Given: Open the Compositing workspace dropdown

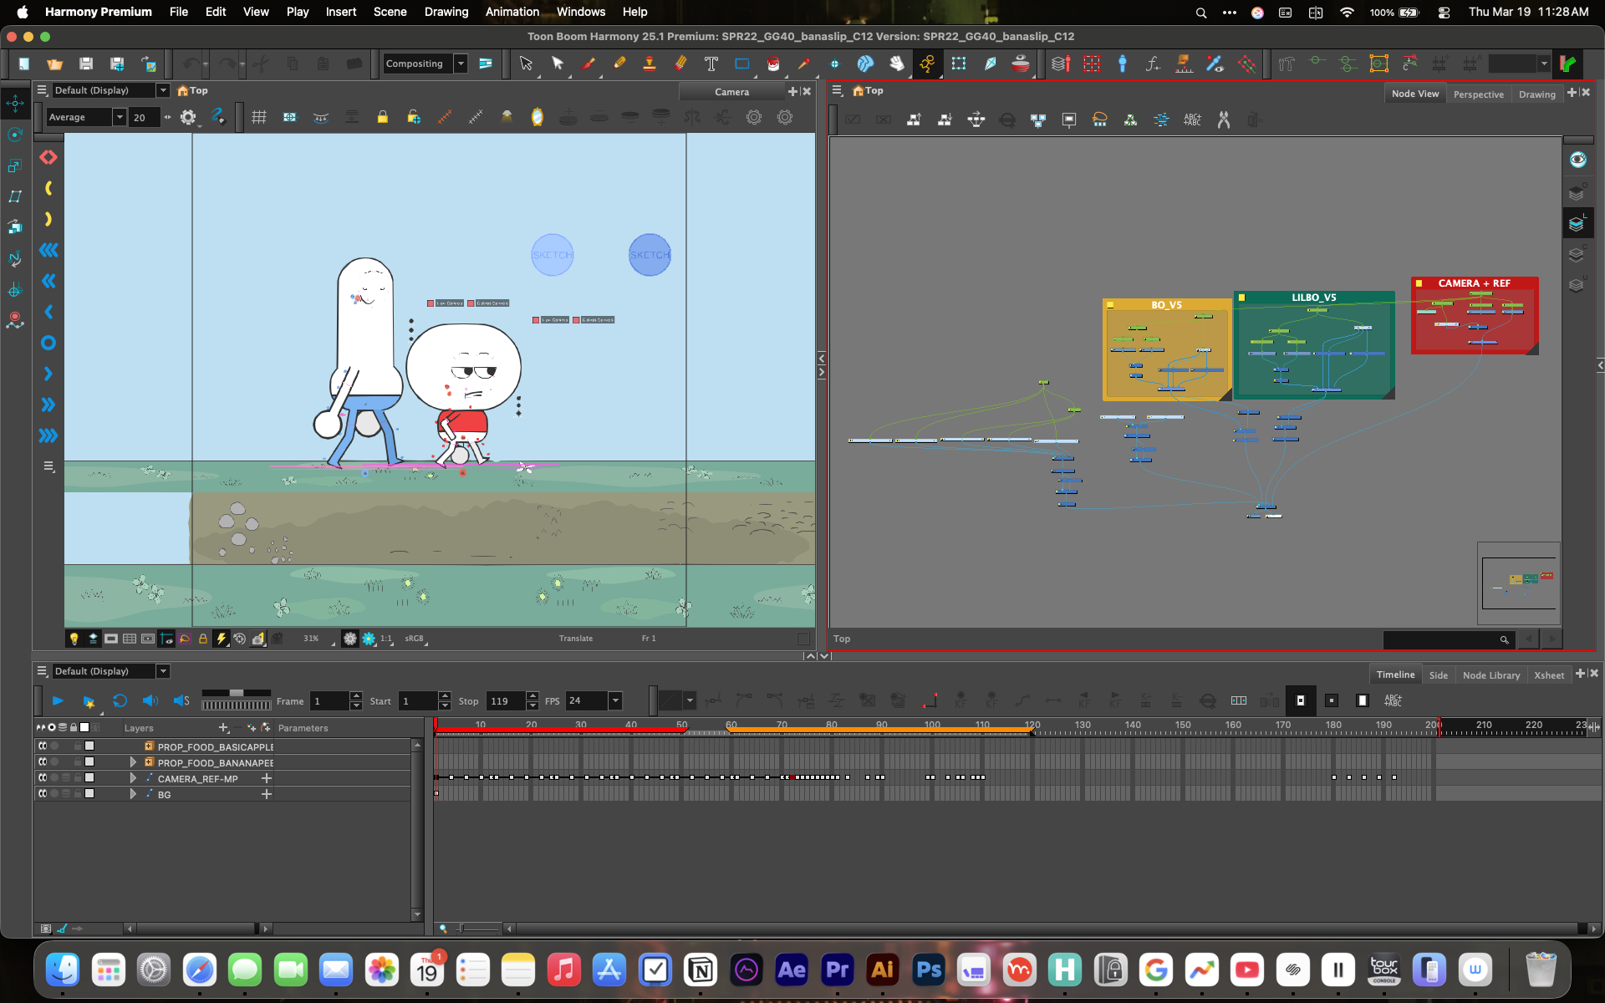Looking at the screenshot, I should click(461, 64).
